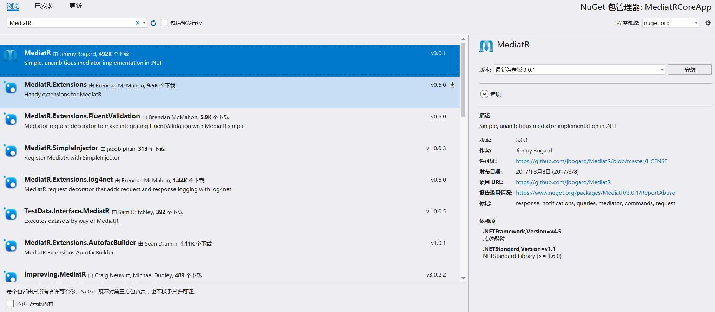
Task: Select the MediatR.Extensions package title
Action: [x=55, y=85]
